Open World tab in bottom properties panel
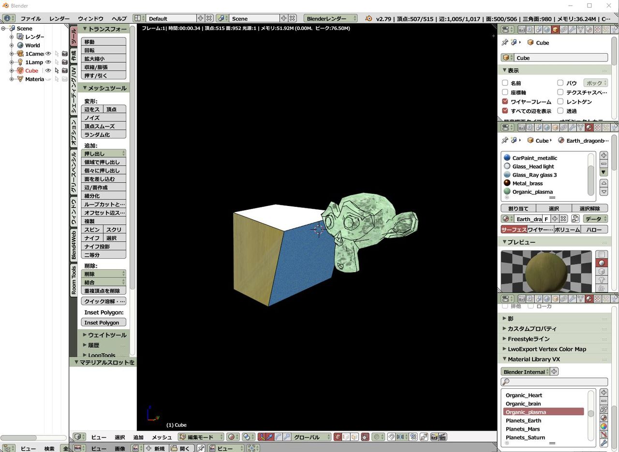Viewport: 619px width, 452px height. (x=547, y=299)
